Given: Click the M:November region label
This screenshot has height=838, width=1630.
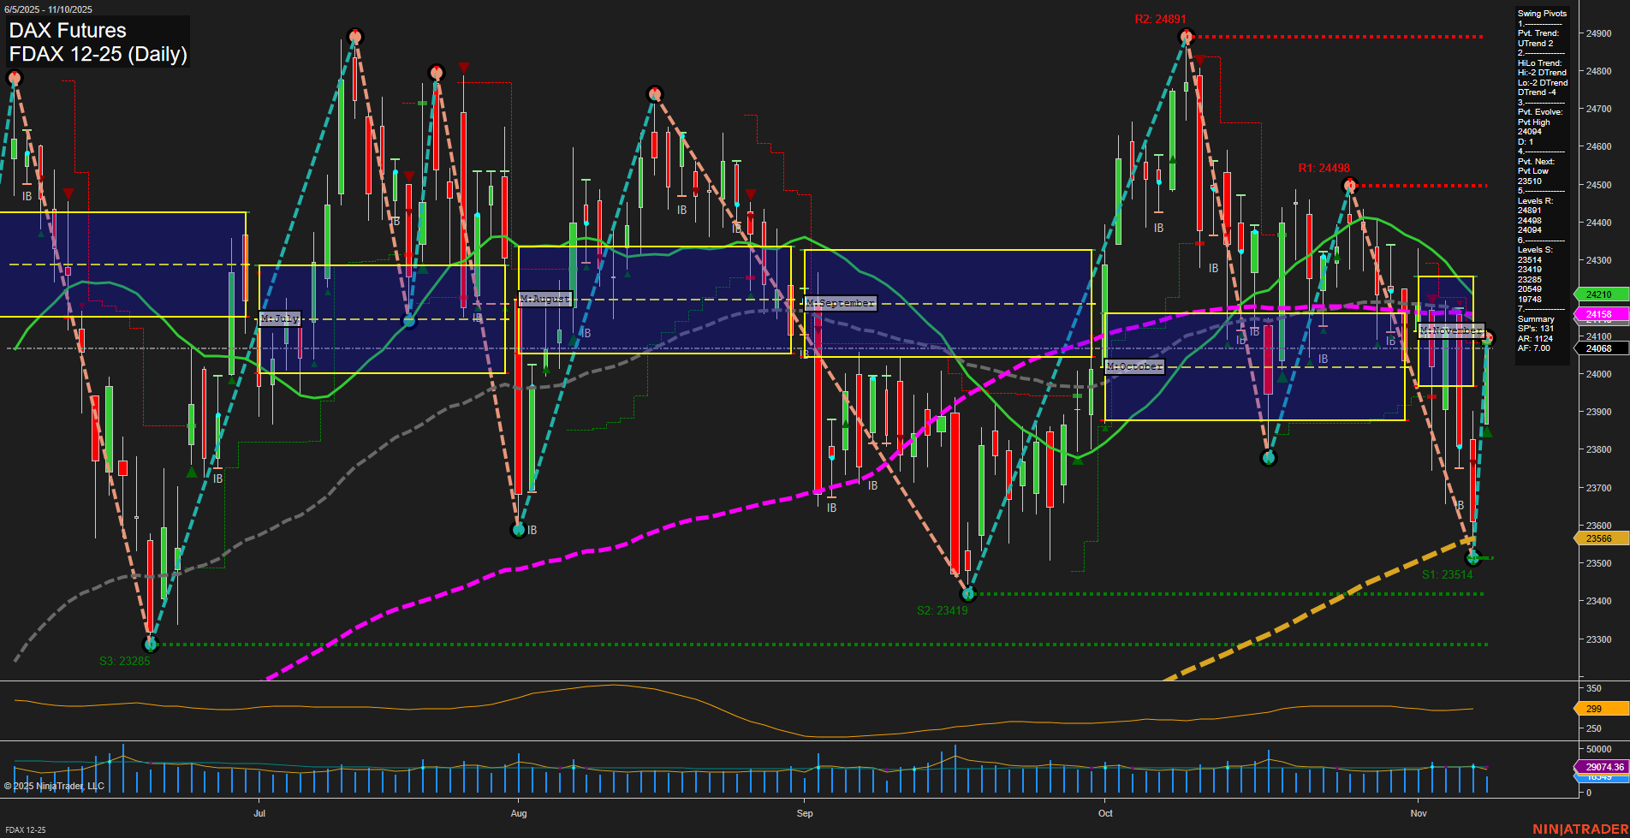Looking at the screenshot, I should click(1451, 330).
